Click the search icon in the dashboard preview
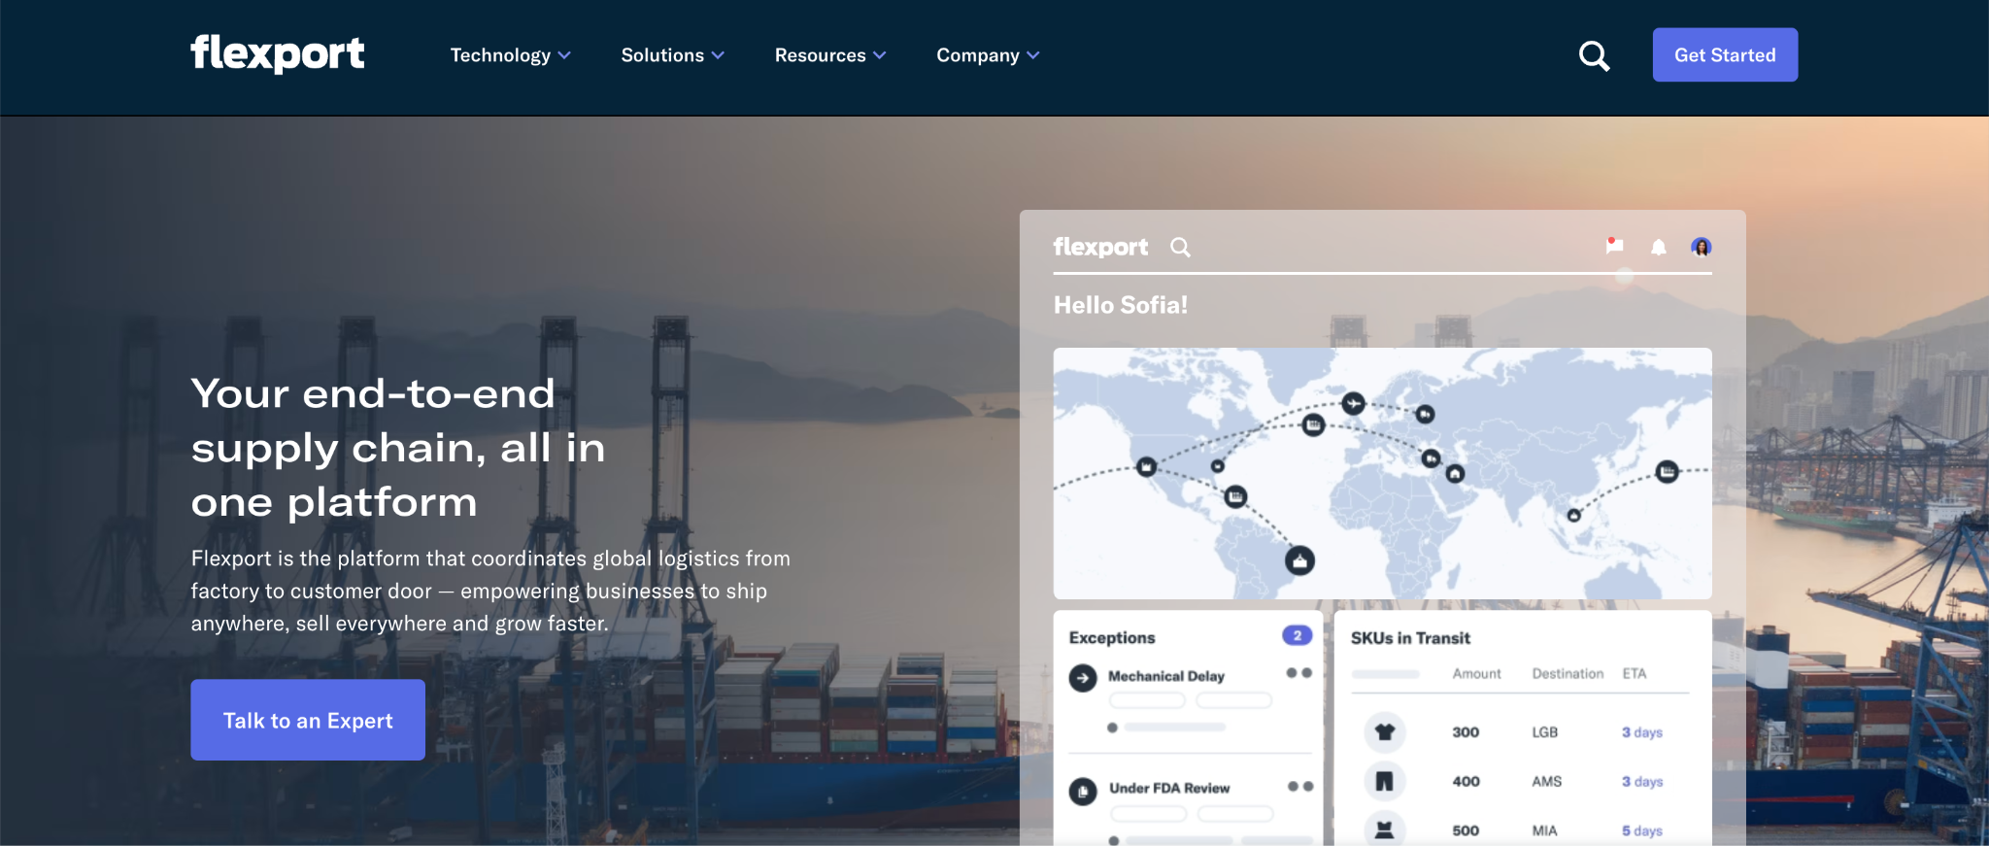The image size is (1989, 846). coord(1180,247)
